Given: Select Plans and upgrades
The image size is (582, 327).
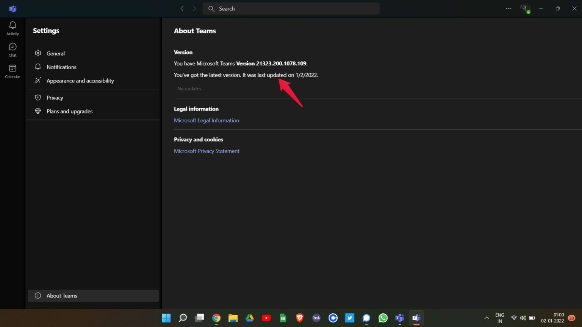Looking at the screenshot, I should pyautogui.click(x=69, y=111).
